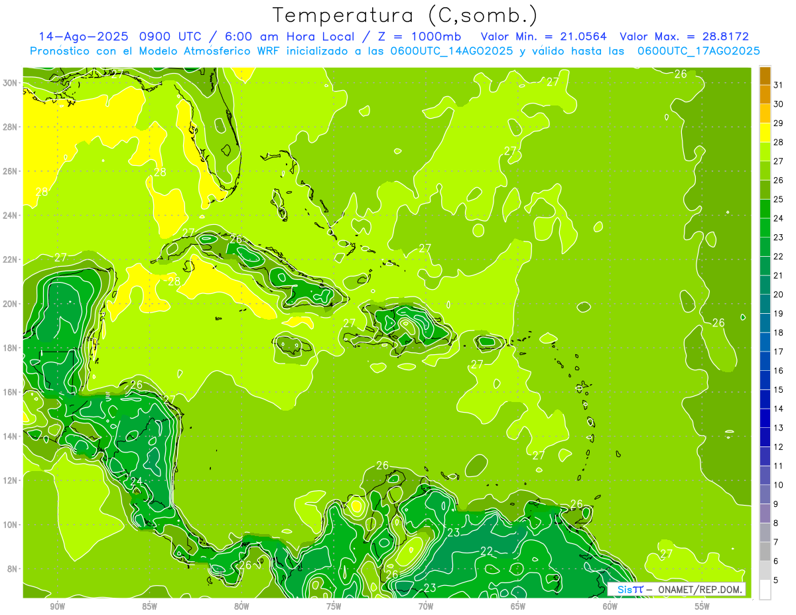Click the title "Temperatura (C,somb.)"
796x615 pixels.
click(405, 15)
